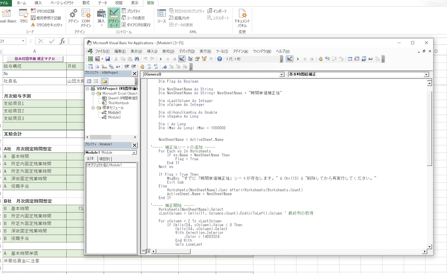The height and width of the screenshot is (274, 447).
Task: Open Immediate Window icon in debug toolbar
Action: (357, 59)
